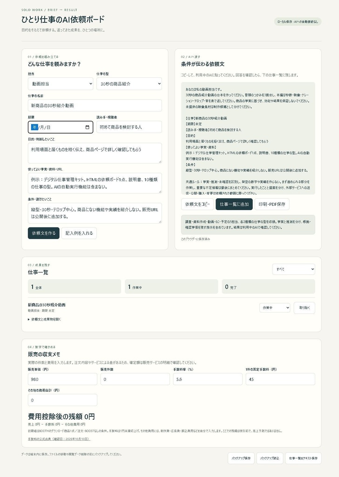Click the 記入例を入れる button

point(79,233)
